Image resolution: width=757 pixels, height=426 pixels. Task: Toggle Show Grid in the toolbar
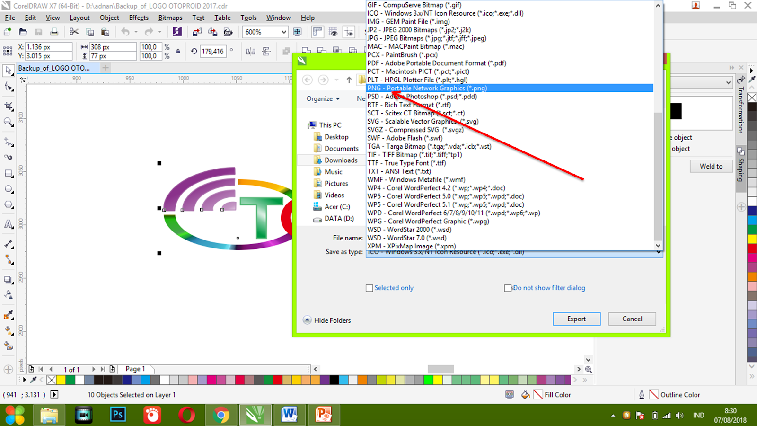pyautogui.click(x=333, y=32)
